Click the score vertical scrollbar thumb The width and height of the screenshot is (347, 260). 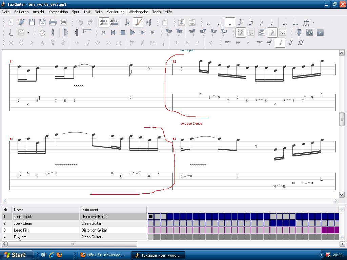[342, 119]
